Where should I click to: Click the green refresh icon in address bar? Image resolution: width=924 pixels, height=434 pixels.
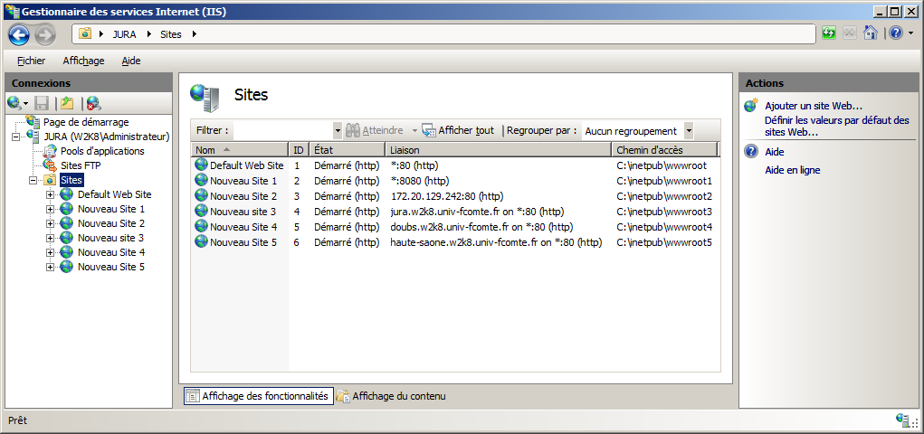(829, 33)
